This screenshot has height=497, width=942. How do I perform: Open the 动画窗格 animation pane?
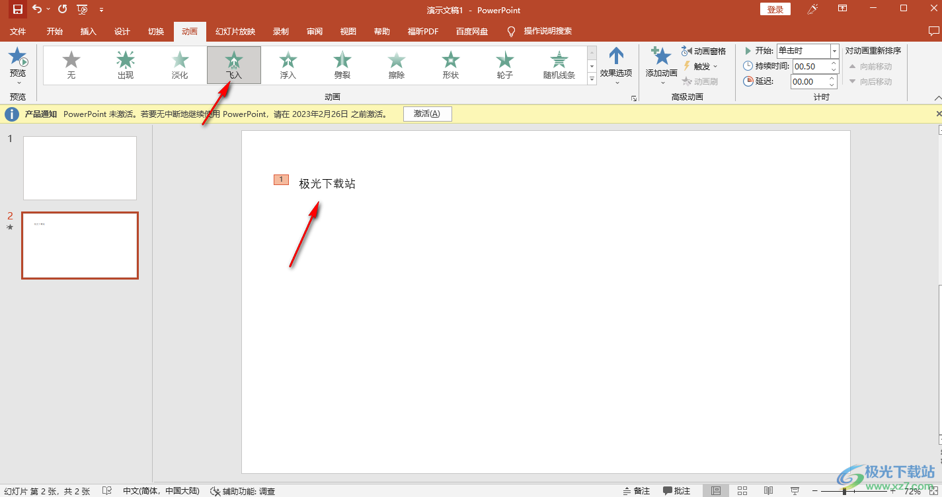[x=704, y=51]
